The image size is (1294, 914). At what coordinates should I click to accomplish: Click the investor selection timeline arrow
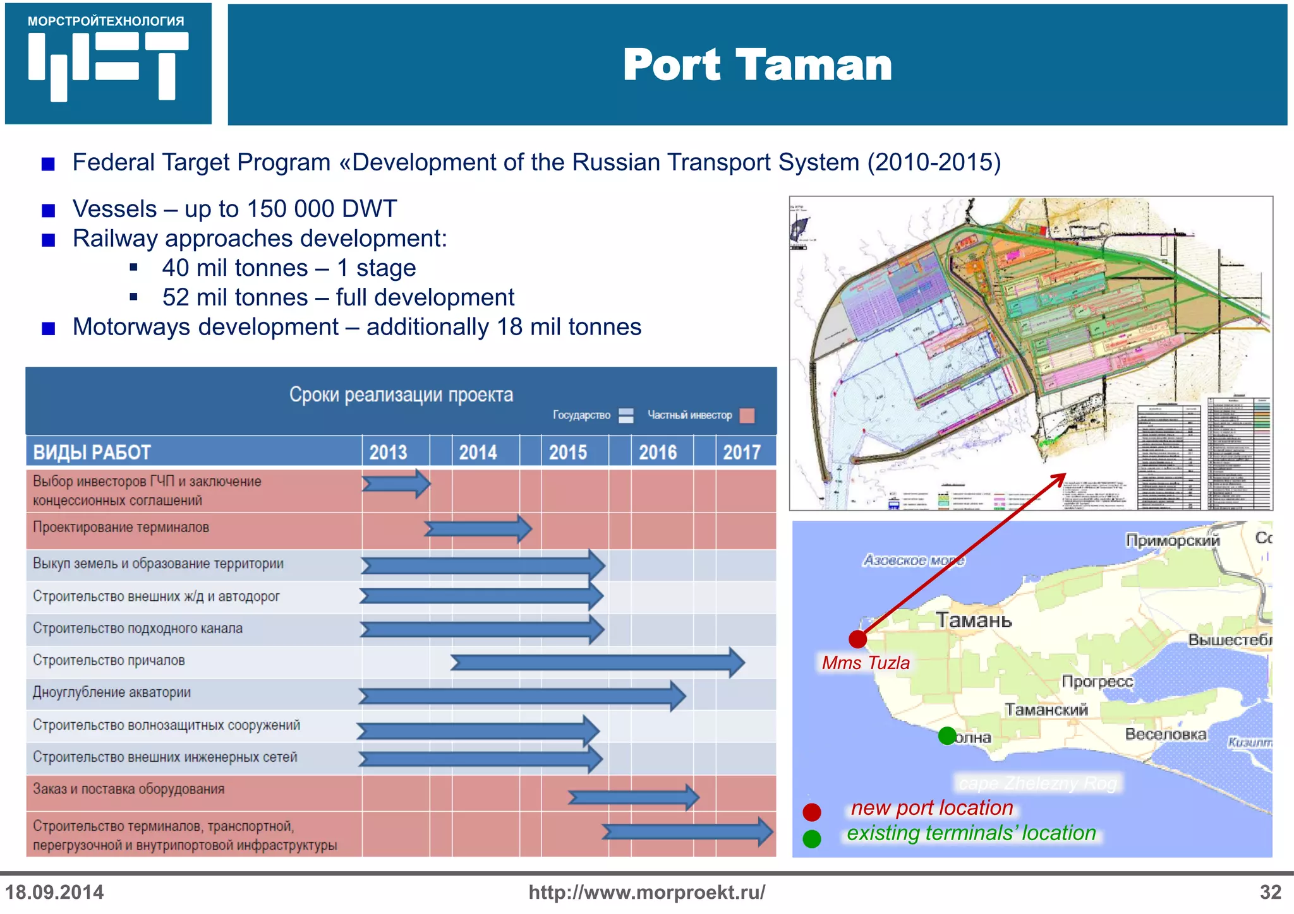click(x=396, y=484)
